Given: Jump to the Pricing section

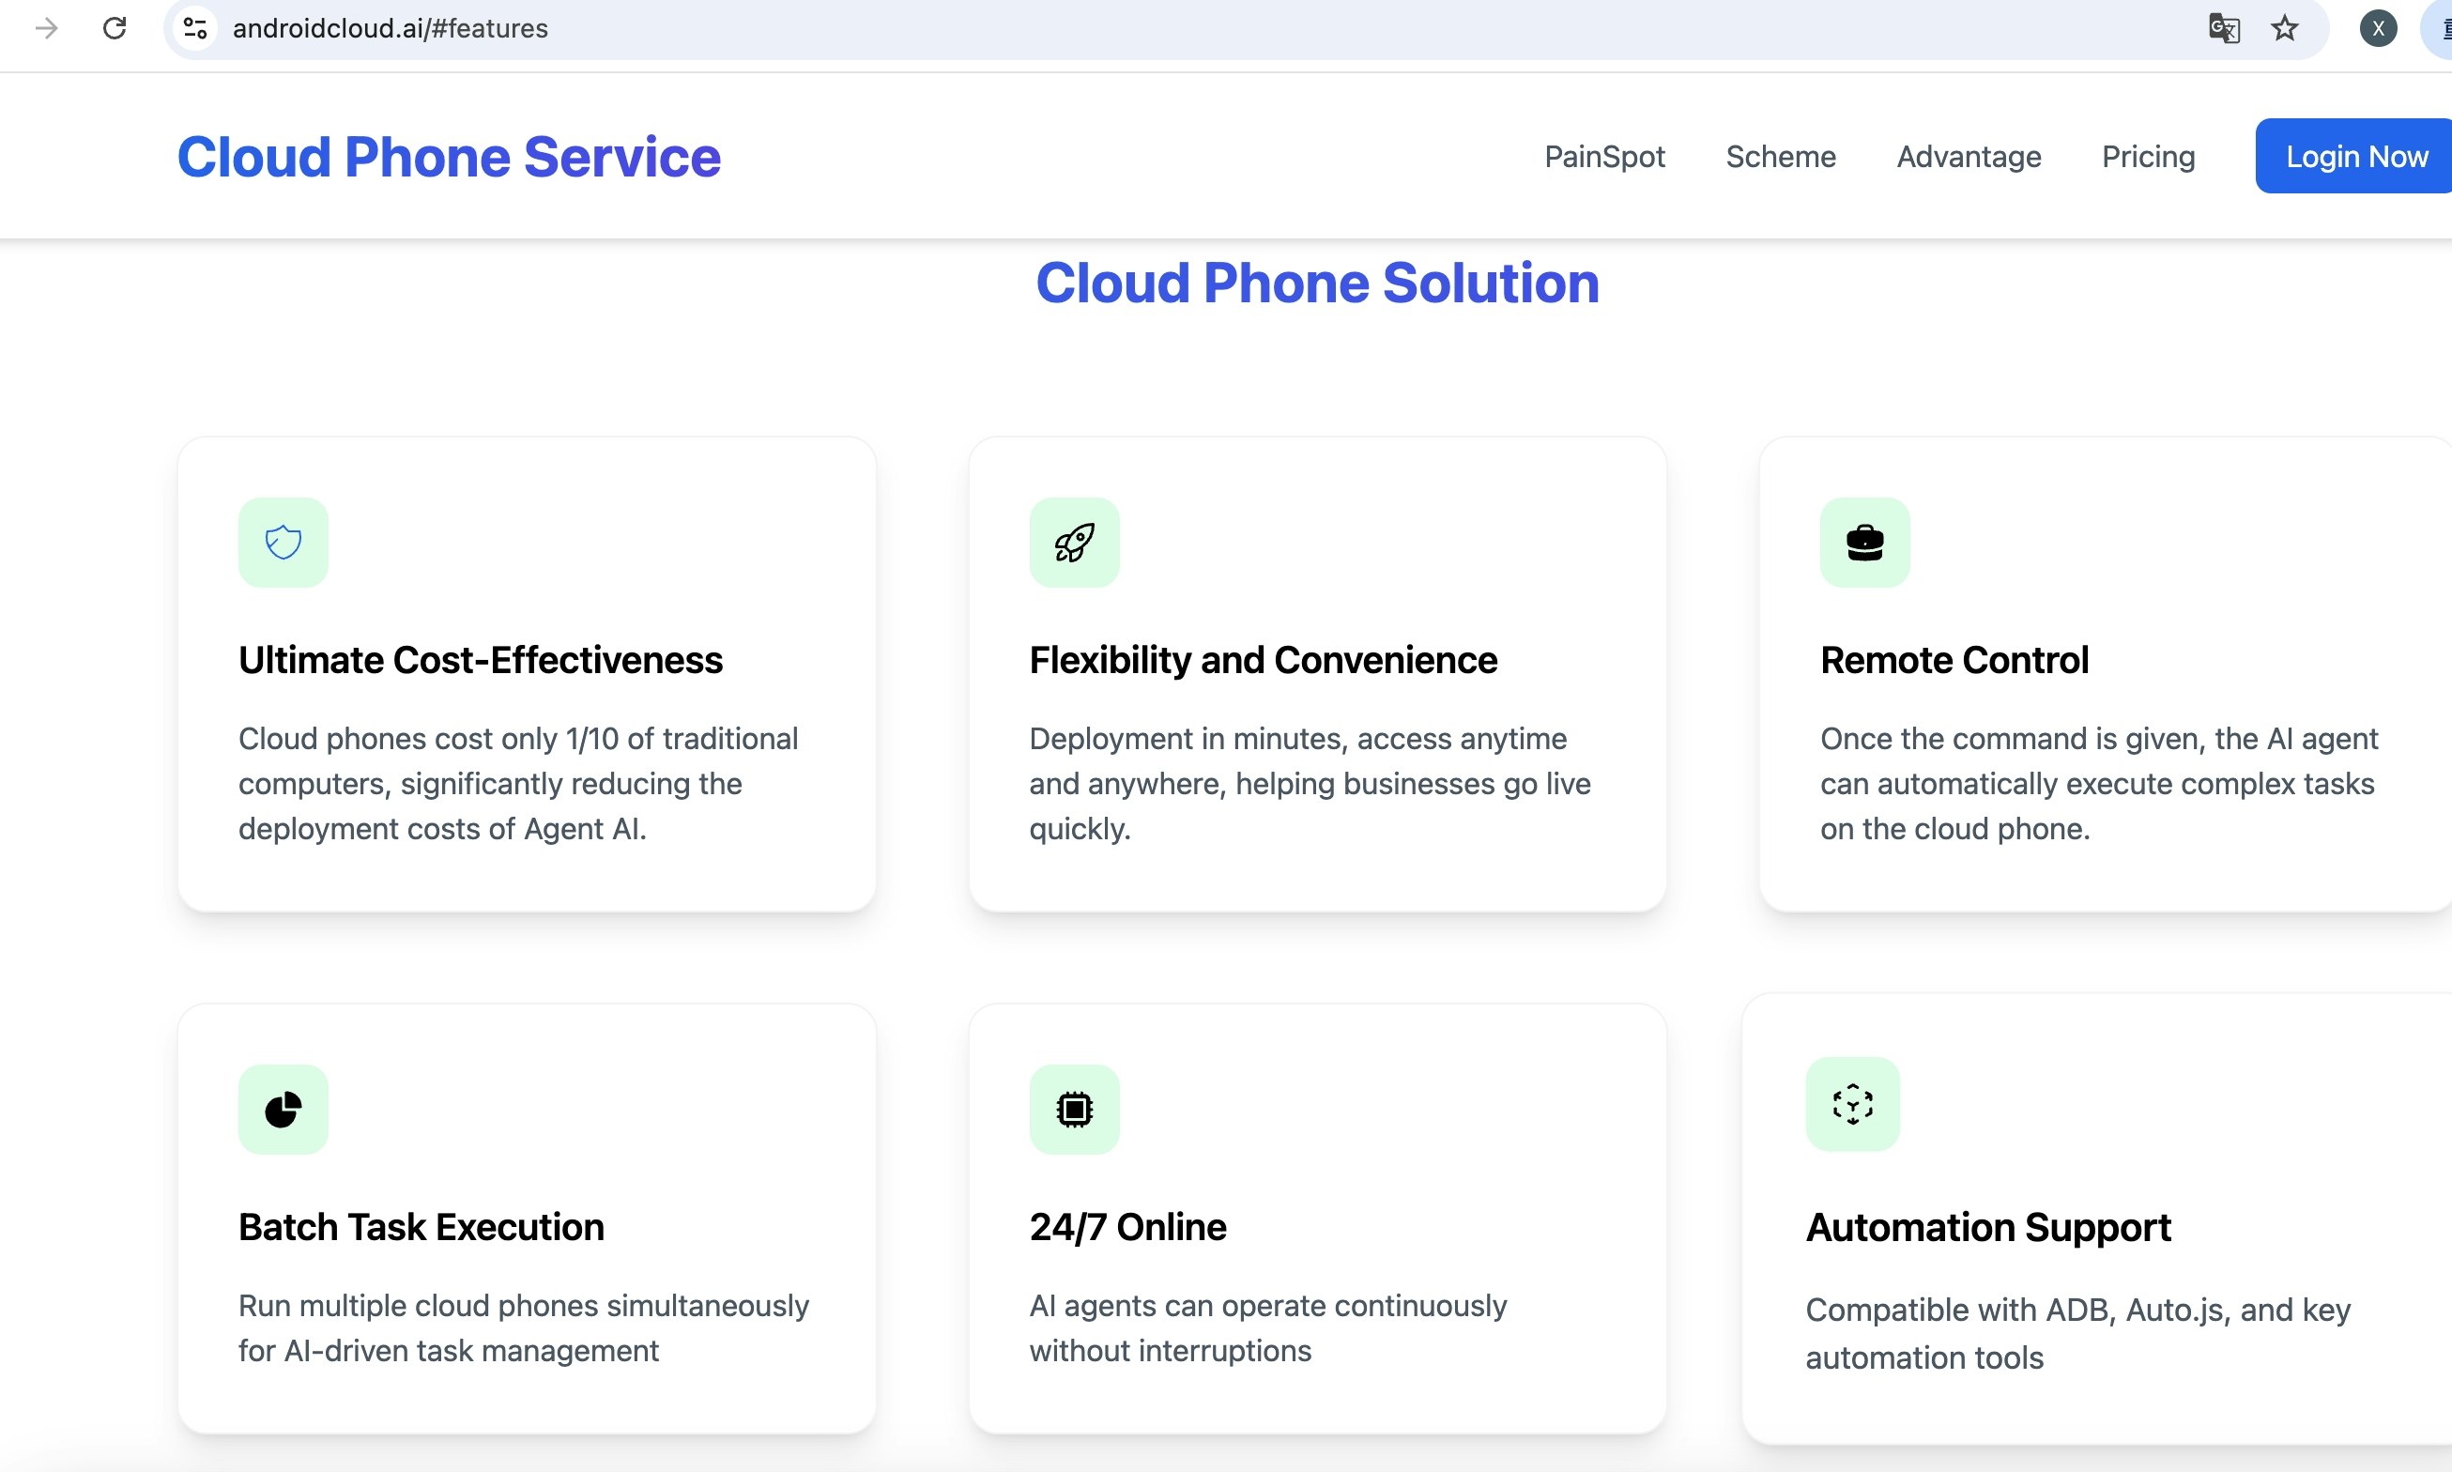Looking at the screenshot, I should tap(2148, 157).
